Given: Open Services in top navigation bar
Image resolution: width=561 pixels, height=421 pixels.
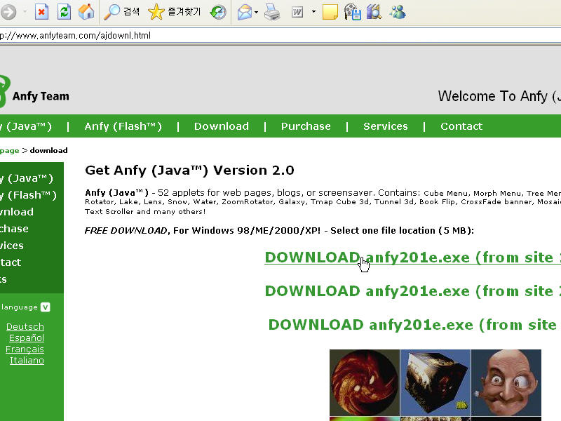Looking at the screenshot, I should click(386, 126).
